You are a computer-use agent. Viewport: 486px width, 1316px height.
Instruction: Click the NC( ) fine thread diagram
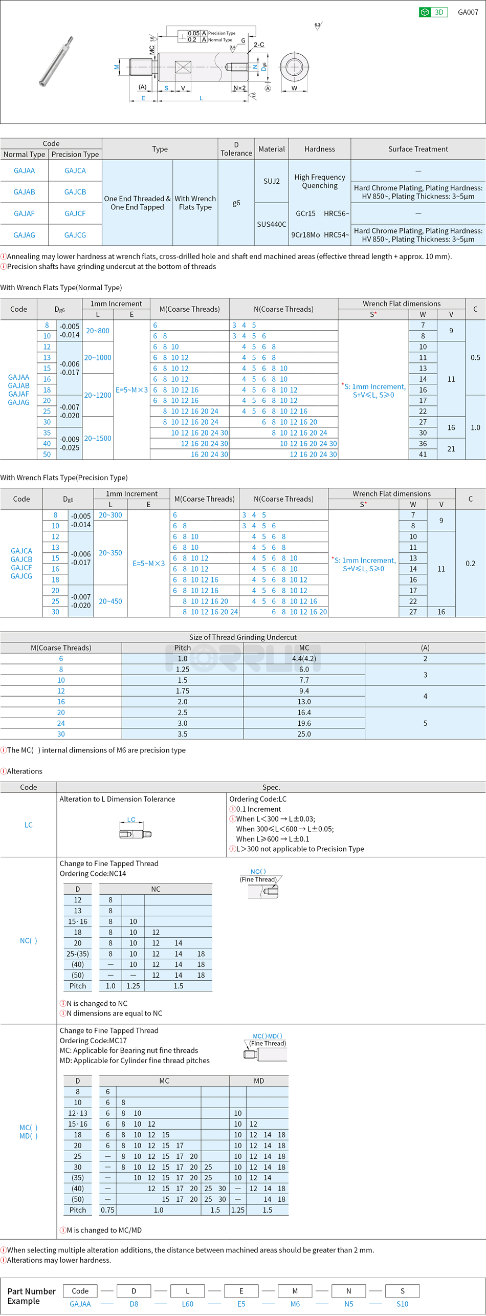pyautogui.click(x=261, y=883)
